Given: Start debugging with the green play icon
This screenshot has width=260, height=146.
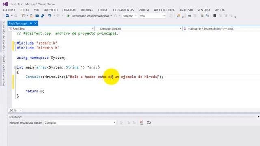Looking at the screenshot, I should click(68, 16).
